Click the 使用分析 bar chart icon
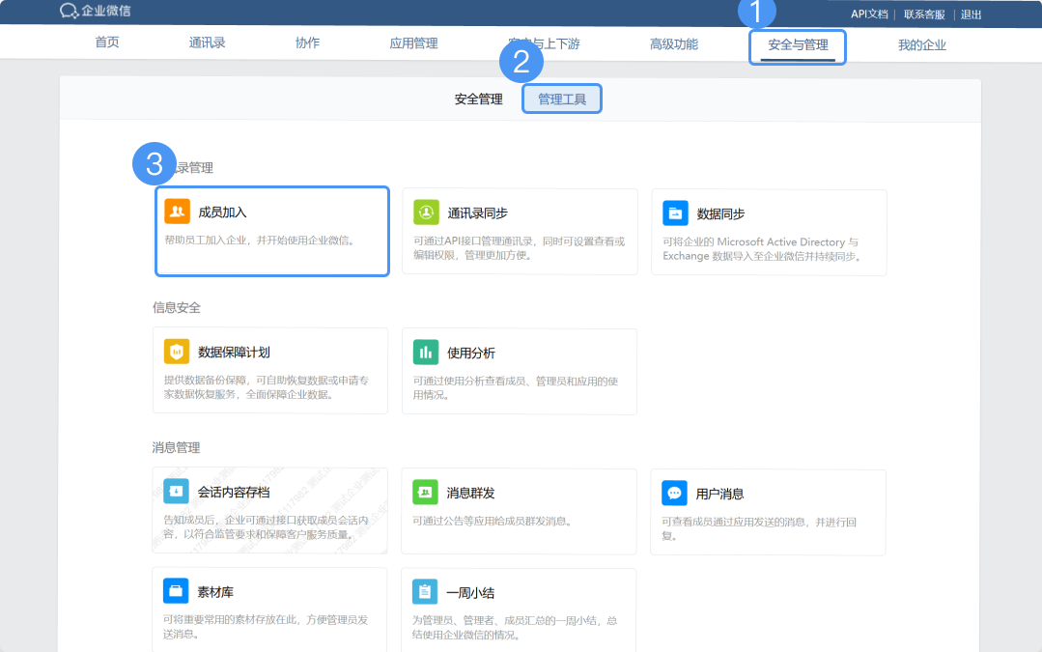 (426, 352)
